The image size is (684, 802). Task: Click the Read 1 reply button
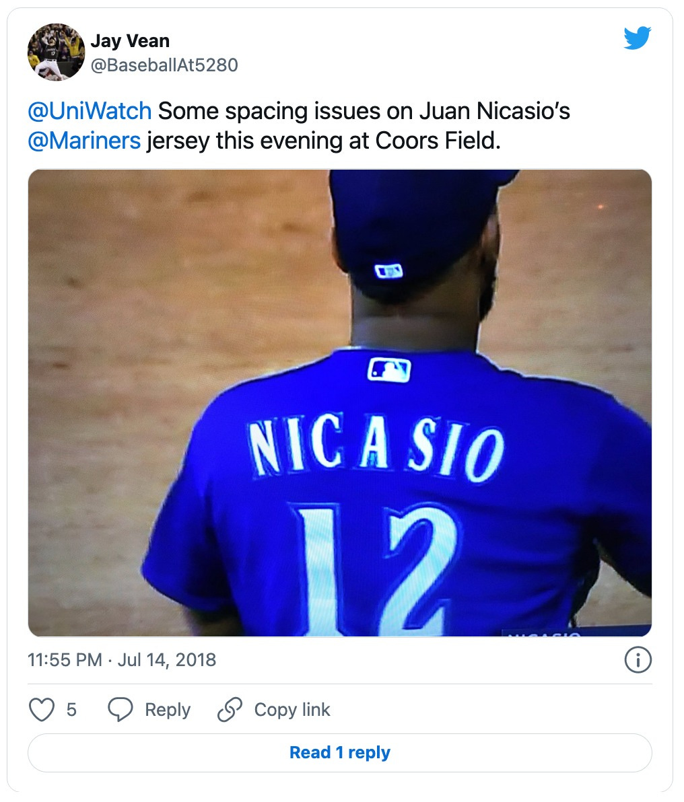341,753
